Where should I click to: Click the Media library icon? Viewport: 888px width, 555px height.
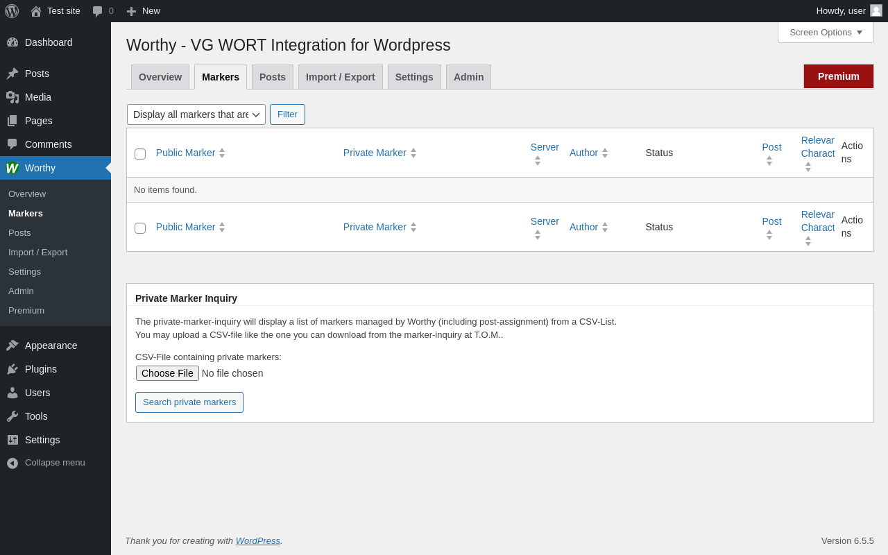(x=12, y=97)
